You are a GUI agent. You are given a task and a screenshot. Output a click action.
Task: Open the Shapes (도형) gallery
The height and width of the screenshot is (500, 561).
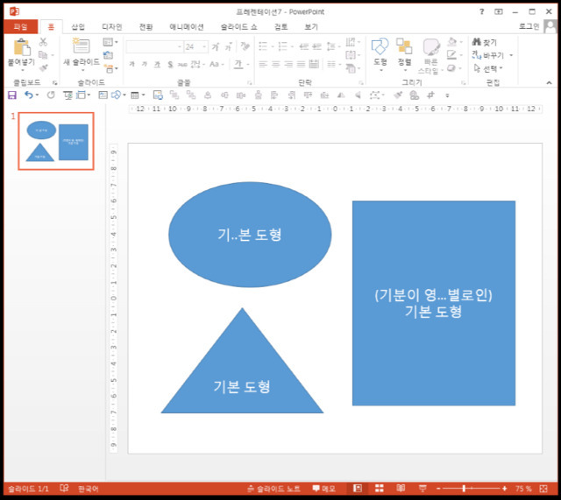(380, 47)
